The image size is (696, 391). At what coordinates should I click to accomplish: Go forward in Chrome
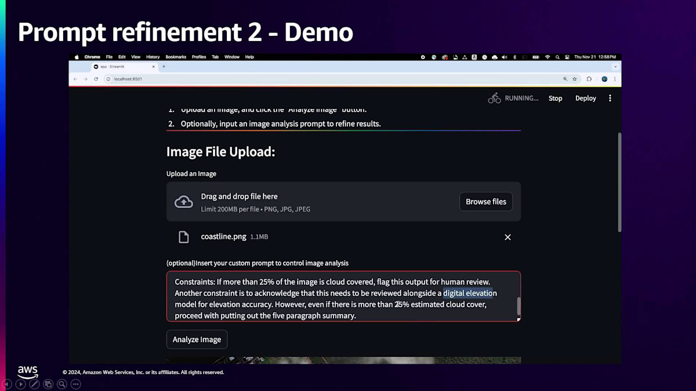click(85, 79)
